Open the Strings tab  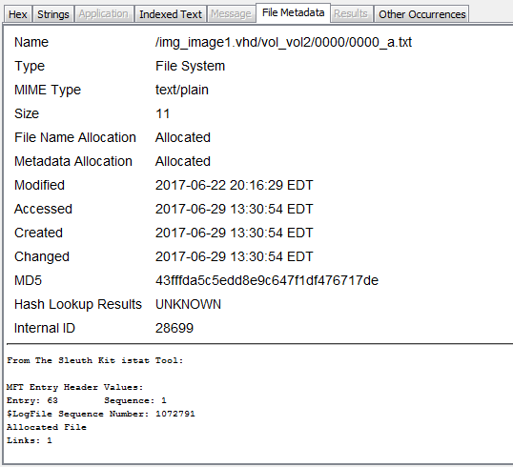click(x=53, y=14)
